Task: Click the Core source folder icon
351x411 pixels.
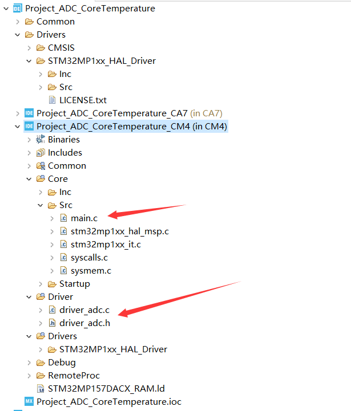Action: [x=41, y=179]
